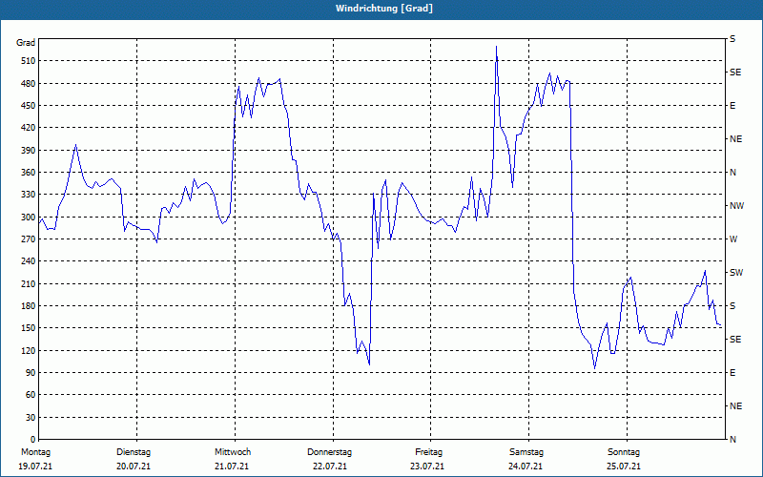Pick the 180 y-axis value
This screenshot has height=477, width=763.
click(x=29, y=306)
